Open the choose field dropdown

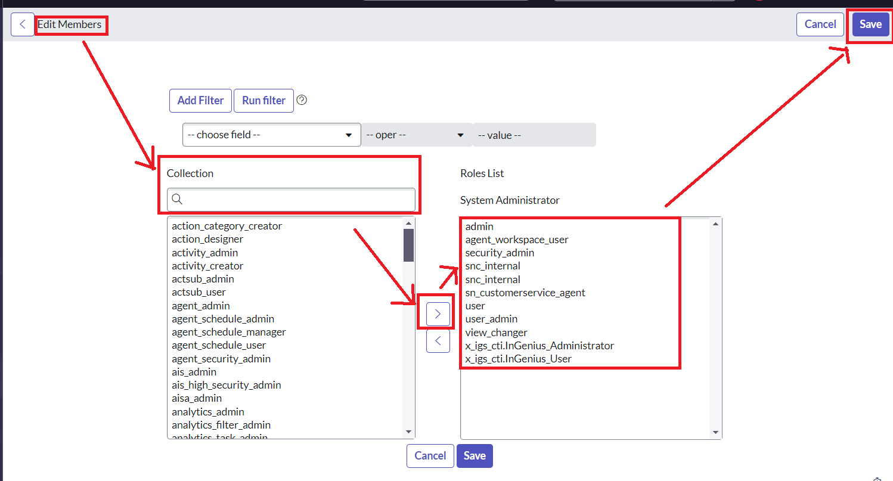(271, 135)
